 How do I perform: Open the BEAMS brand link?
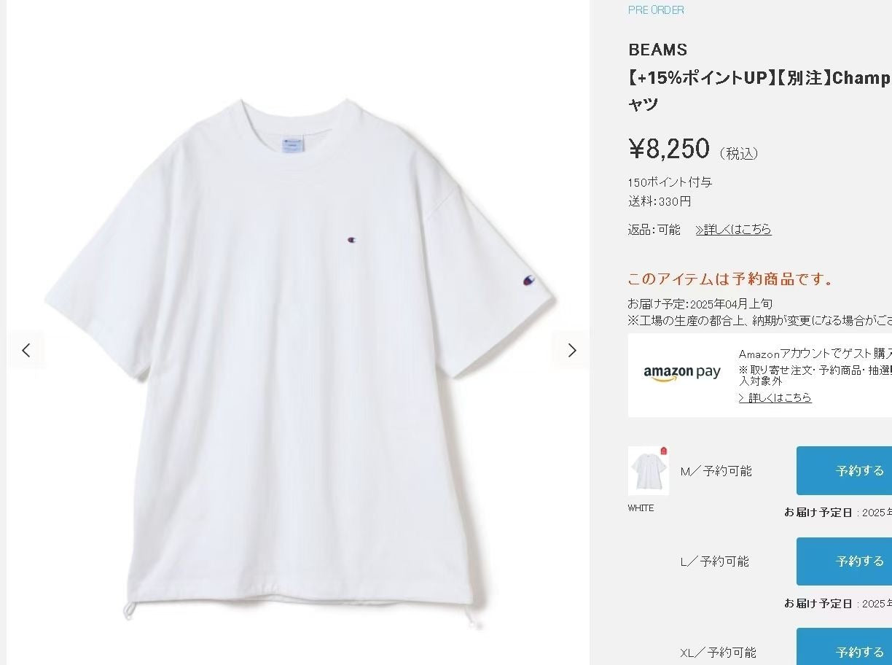coord(658,50)
